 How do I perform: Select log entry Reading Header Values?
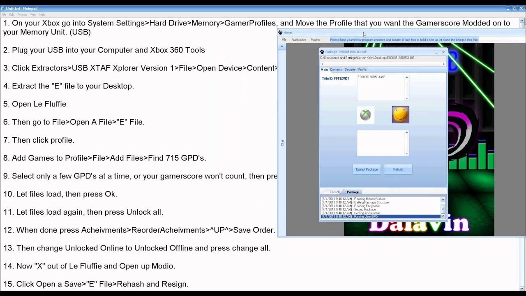pos(381,199)
